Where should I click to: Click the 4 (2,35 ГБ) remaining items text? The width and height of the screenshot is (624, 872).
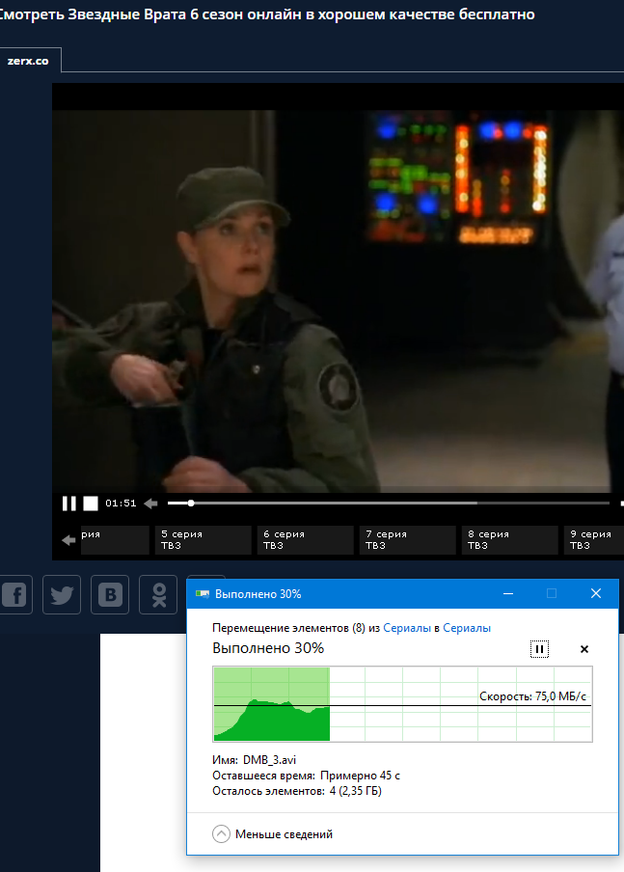(x=355, y=791)
